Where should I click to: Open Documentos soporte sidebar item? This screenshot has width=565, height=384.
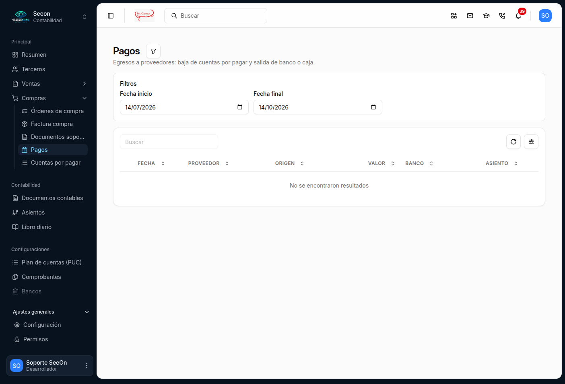click(x=53, y=137)
